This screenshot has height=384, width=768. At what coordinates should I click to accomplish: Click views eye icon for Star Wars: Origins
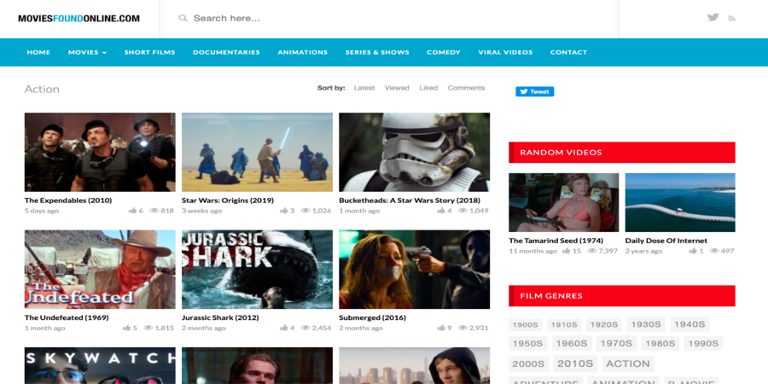click(x=305, y=211)
